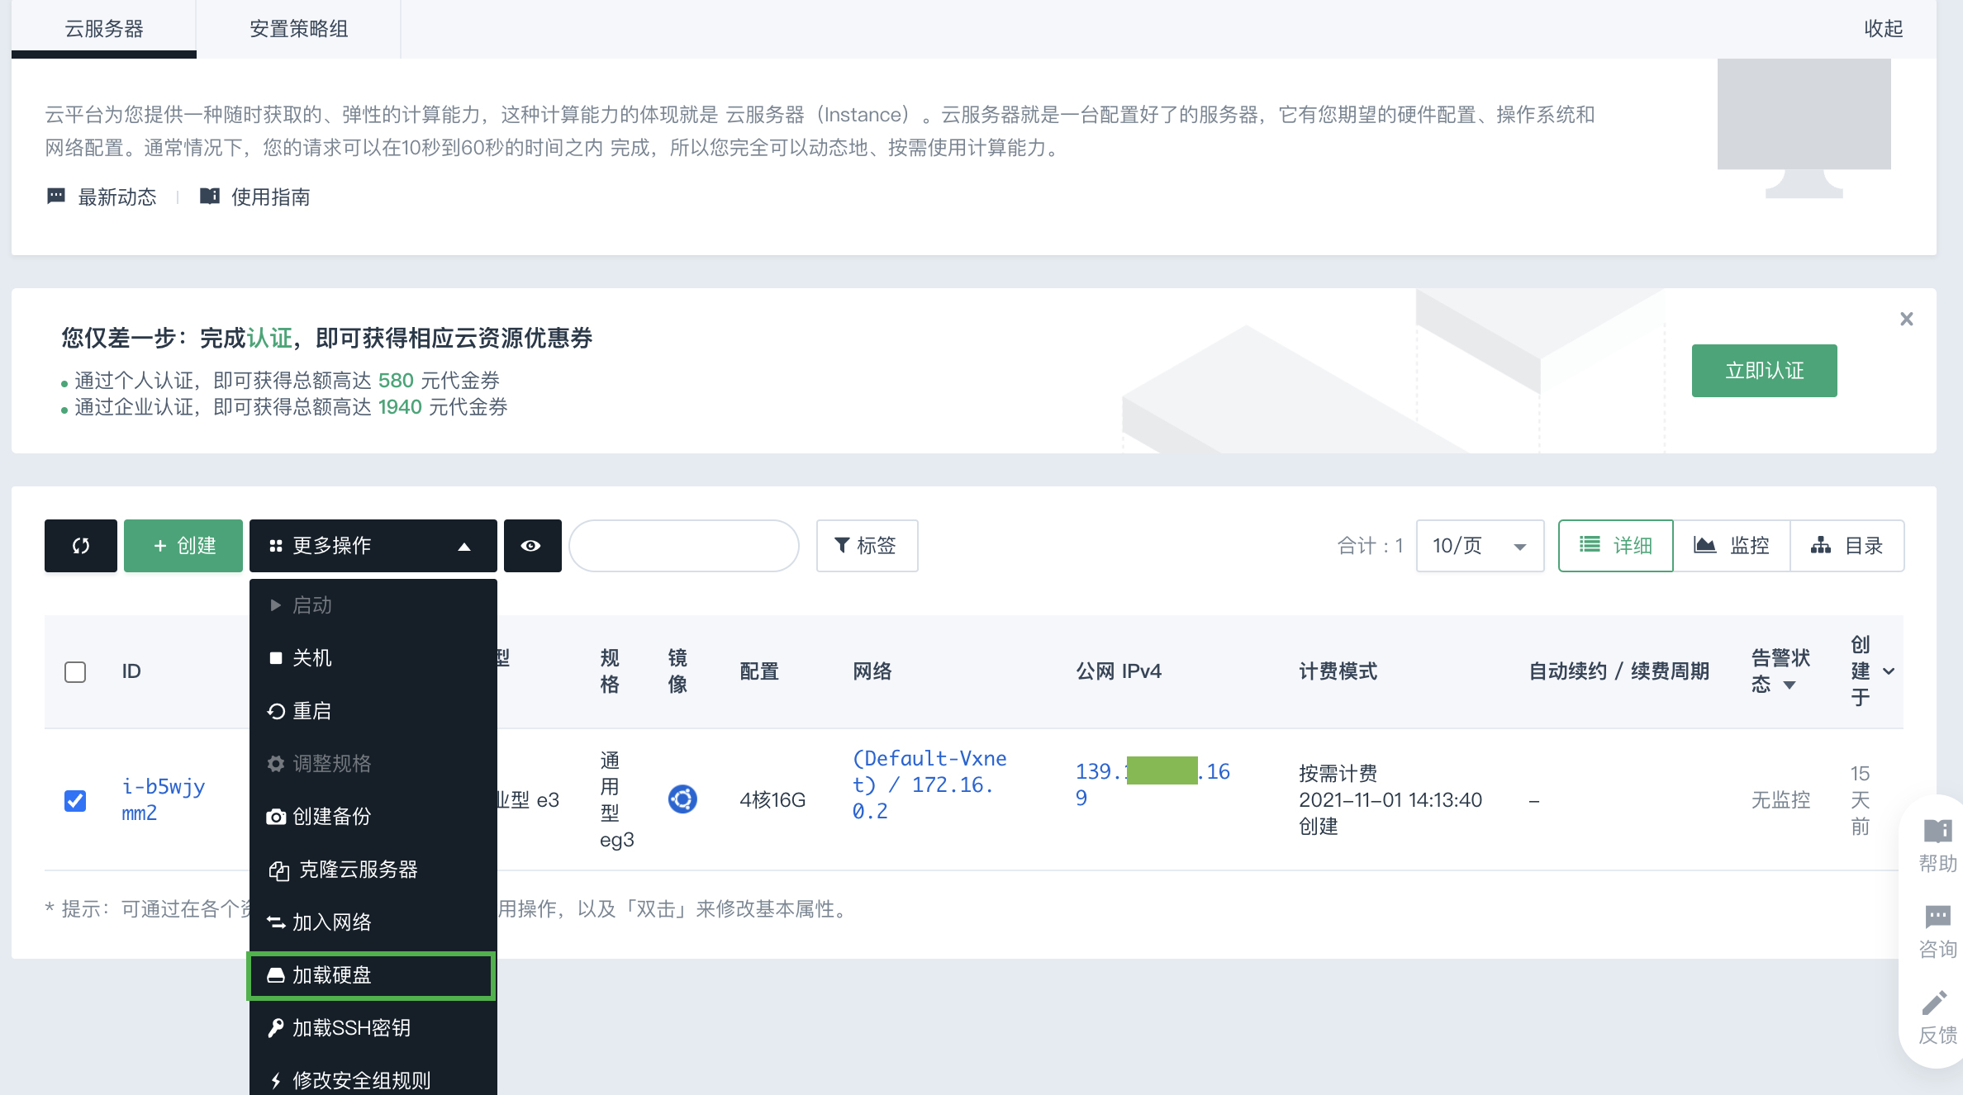Switch to the 安置策略组 tab
Viewport: 1963px width, 1095px height.
pyautogui.click(x=299, y=29)
